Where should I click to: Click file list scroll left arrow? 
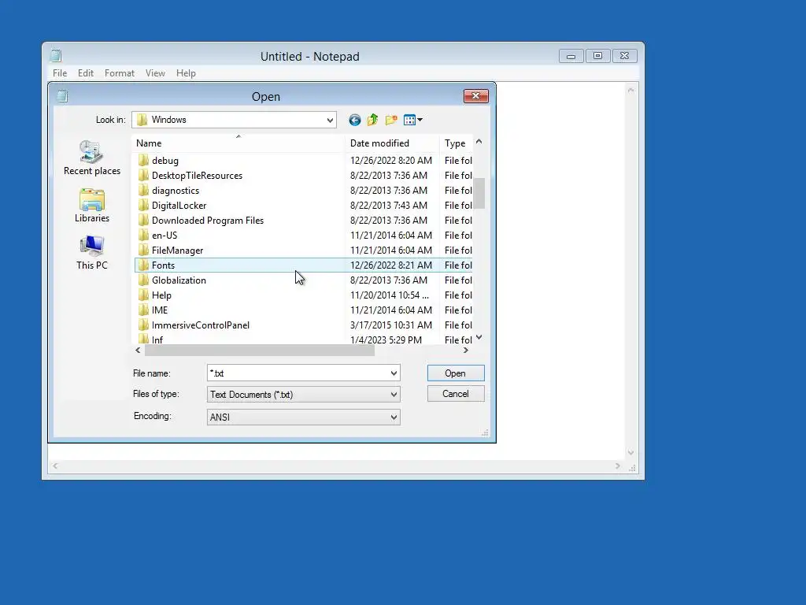(138, 351)
